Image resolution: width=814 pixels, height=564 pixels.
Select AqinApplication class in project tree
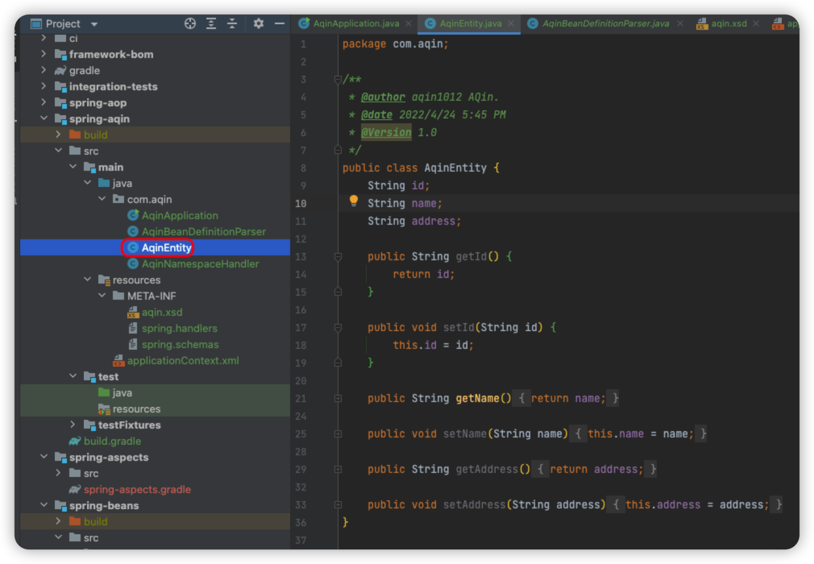point(180,215)
